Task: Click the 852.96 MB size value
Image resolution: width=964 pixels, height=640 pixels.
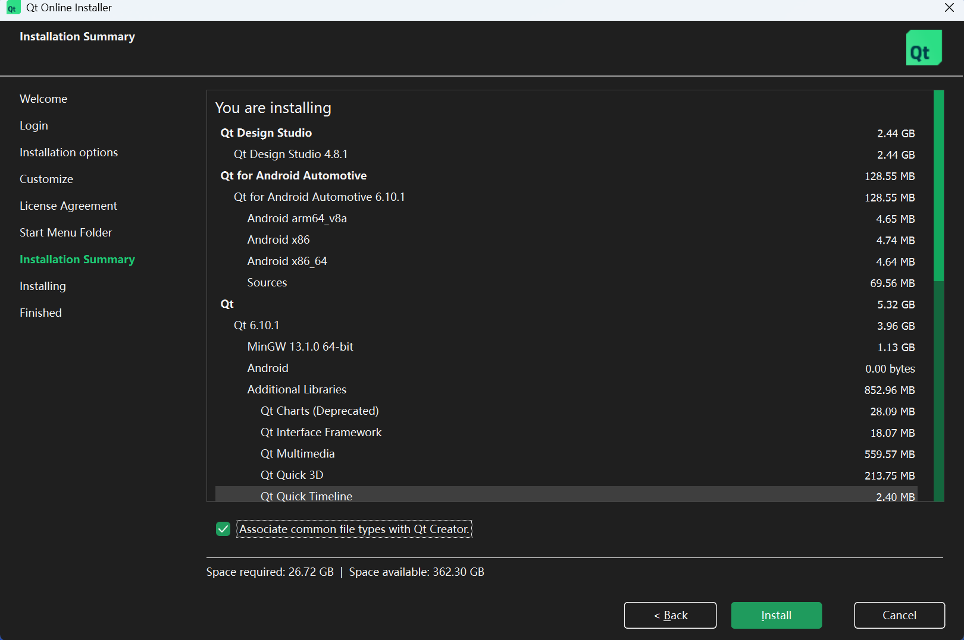Action: tap(890, 390)
